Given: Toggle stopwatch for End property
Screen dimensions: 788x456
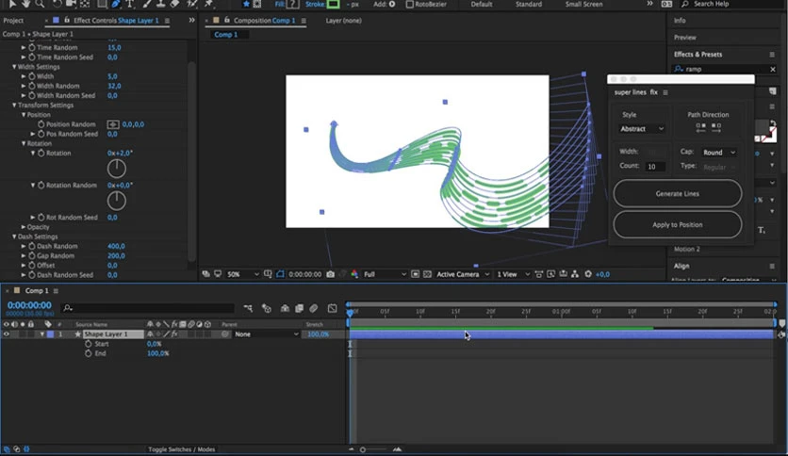Looking at the screenshot, I should click(89, 353).
